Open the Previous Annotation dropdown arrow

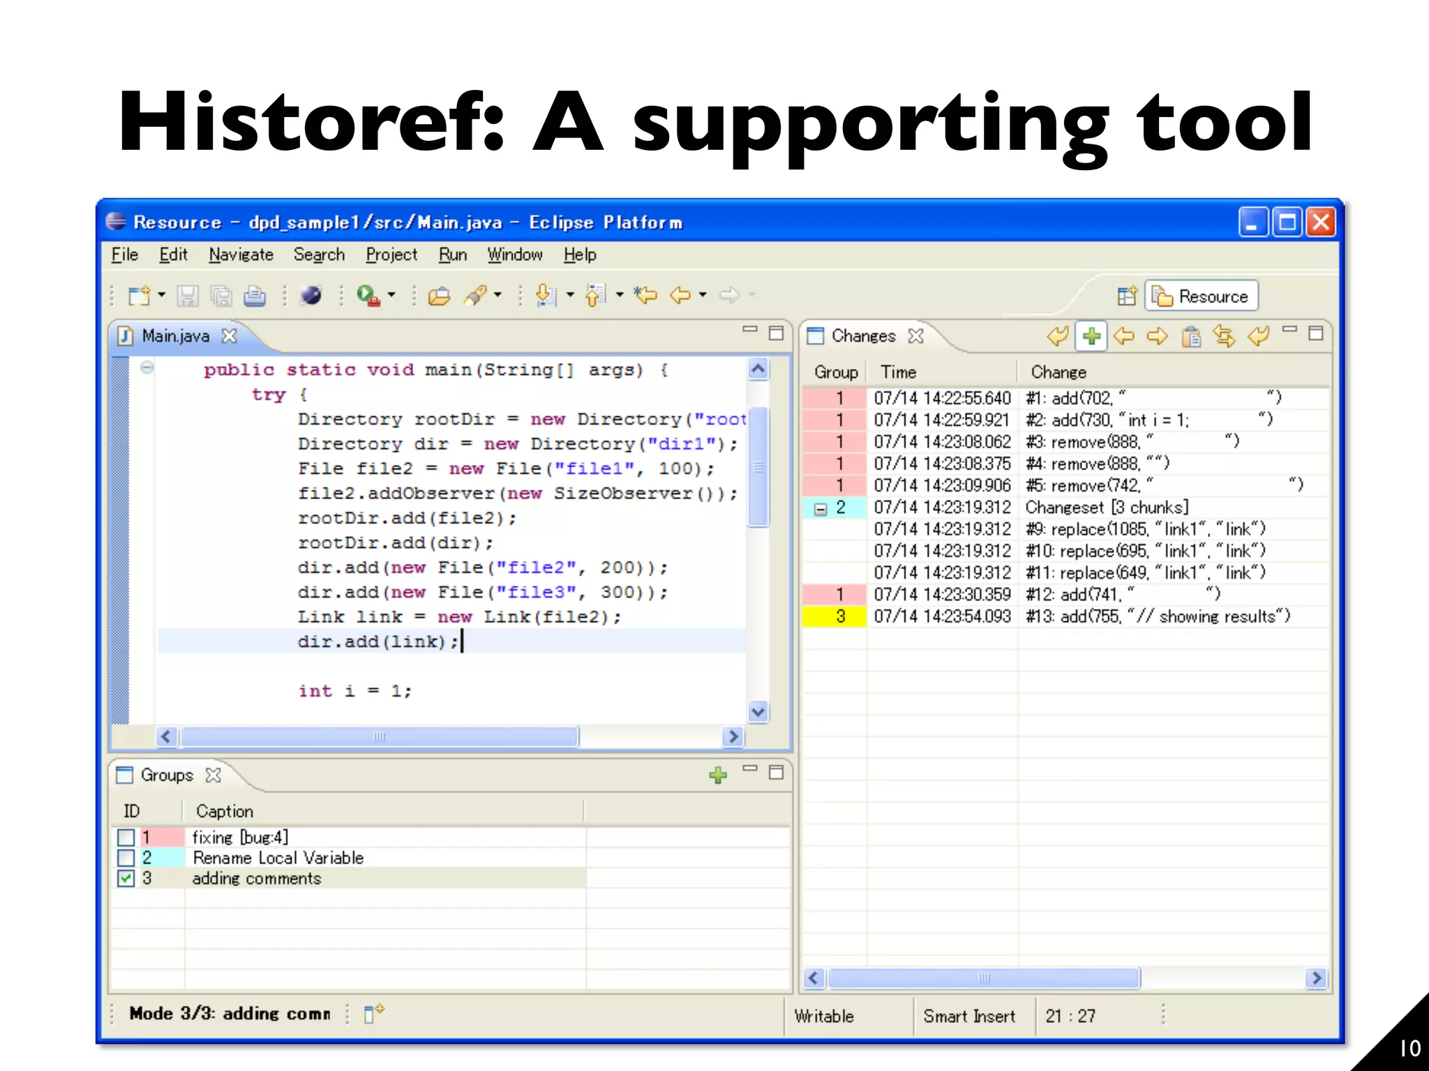pos(620,295)
